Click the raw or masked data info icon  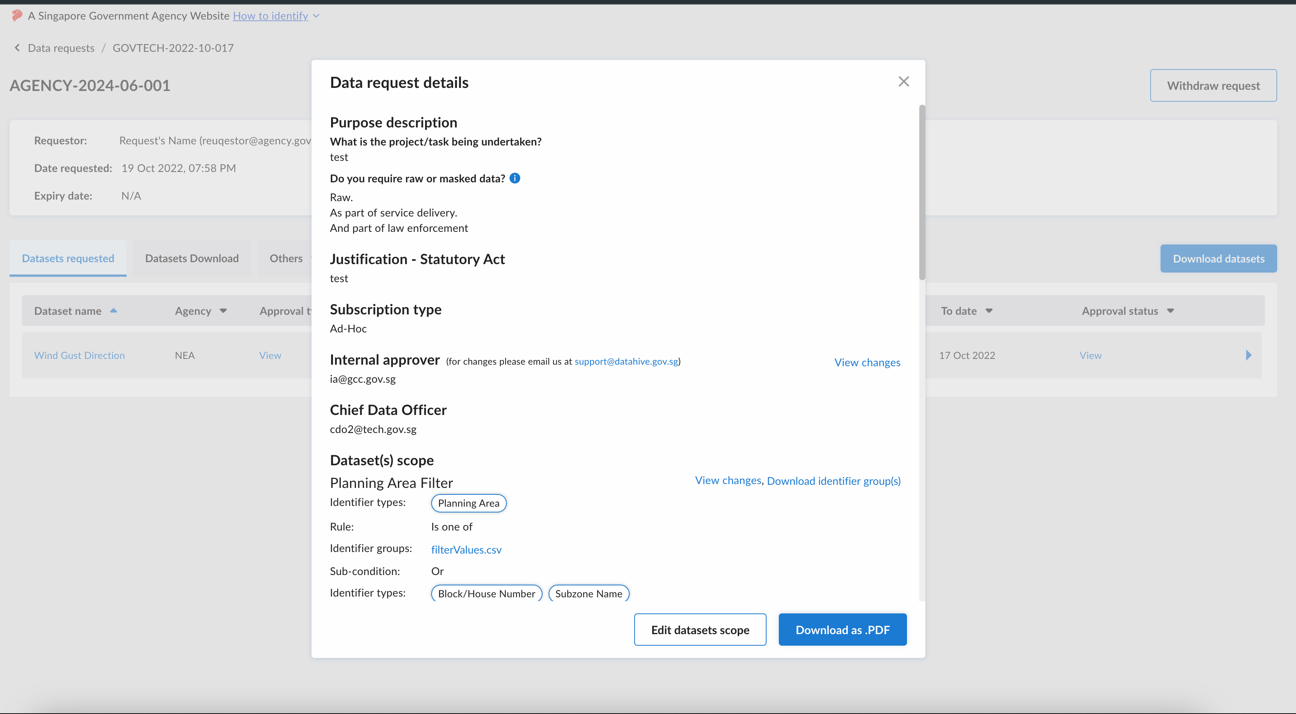514,178
